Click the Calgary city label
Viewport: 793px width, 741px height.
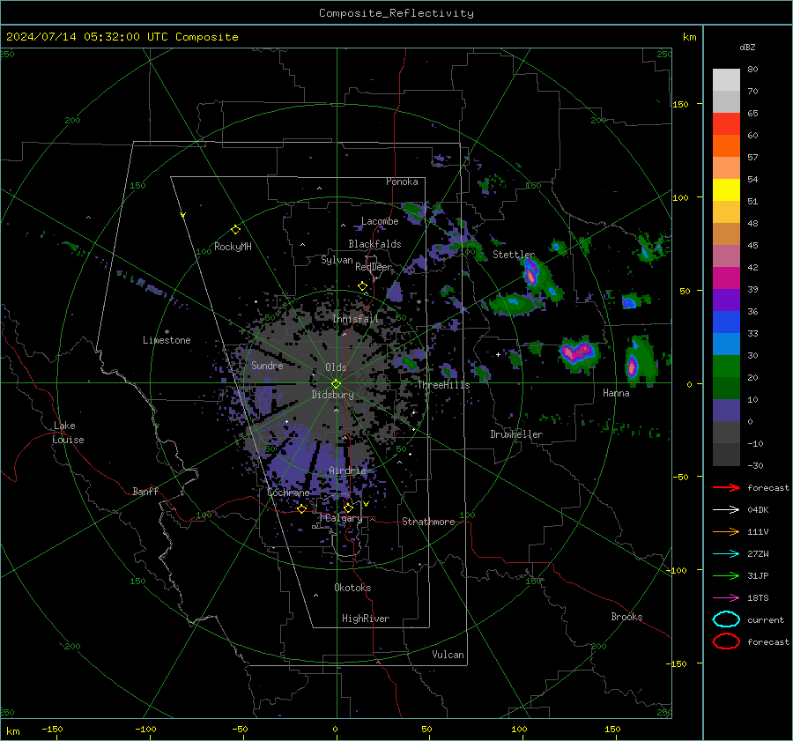(x=344, y=518)
